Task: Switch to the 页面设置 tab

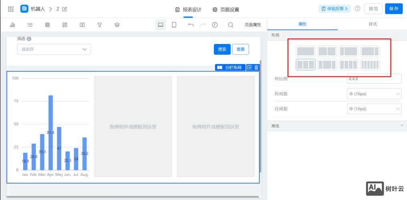Action: [x=226, y=10]
